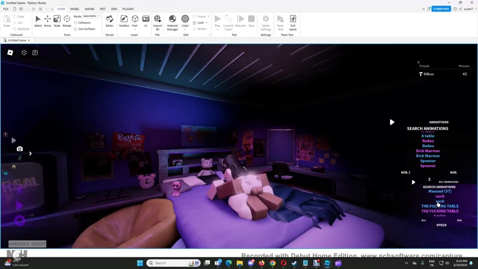Enable the Collisions checkbox

point(75,23)
